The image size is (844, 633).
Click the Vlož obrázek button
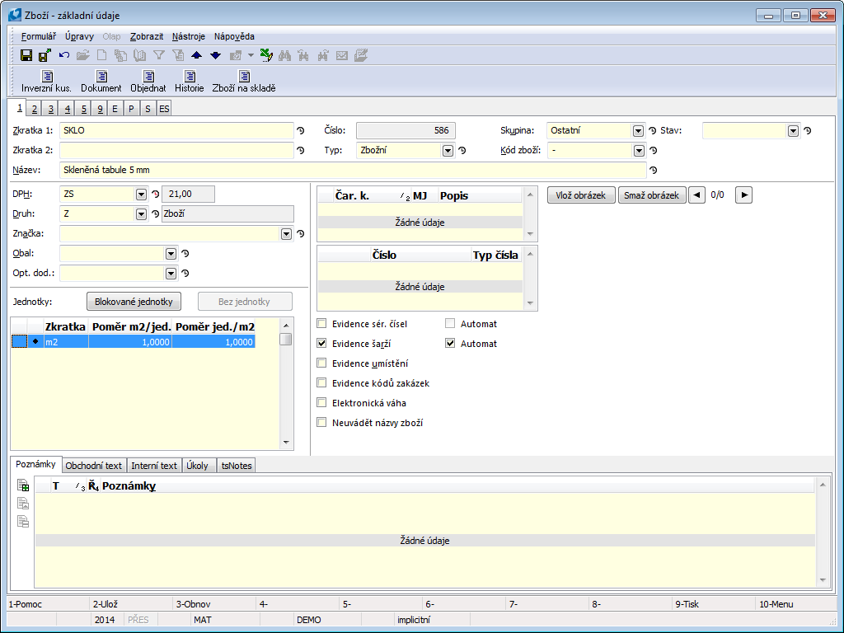pos(581,195)
